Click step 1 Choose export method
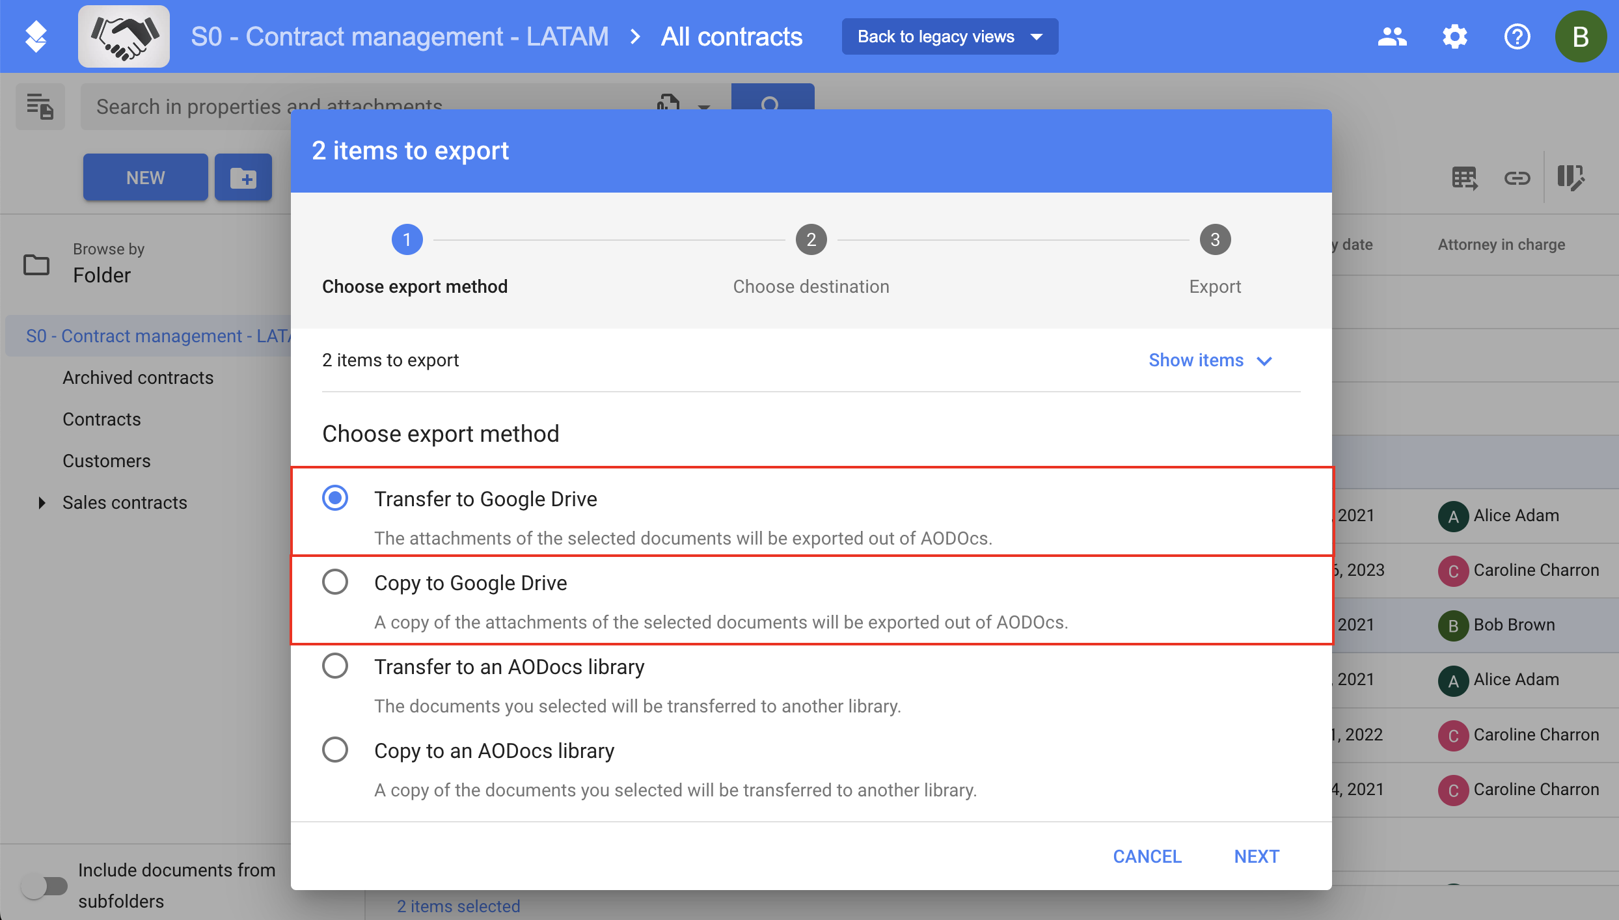 coord(415,260)
